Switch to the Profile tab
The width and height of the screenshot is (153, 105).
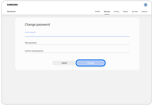(x=97, y=12)
